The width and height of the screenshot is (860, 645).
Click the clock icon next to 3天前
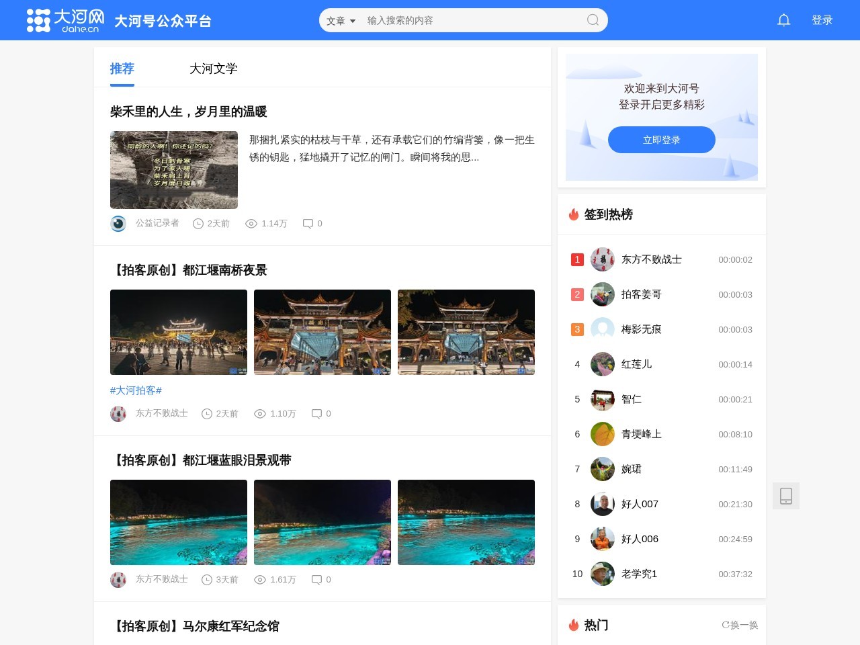pos(207,579)
